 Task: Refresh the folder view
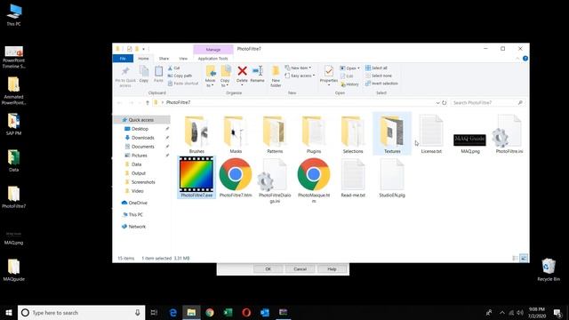(445, 103)
